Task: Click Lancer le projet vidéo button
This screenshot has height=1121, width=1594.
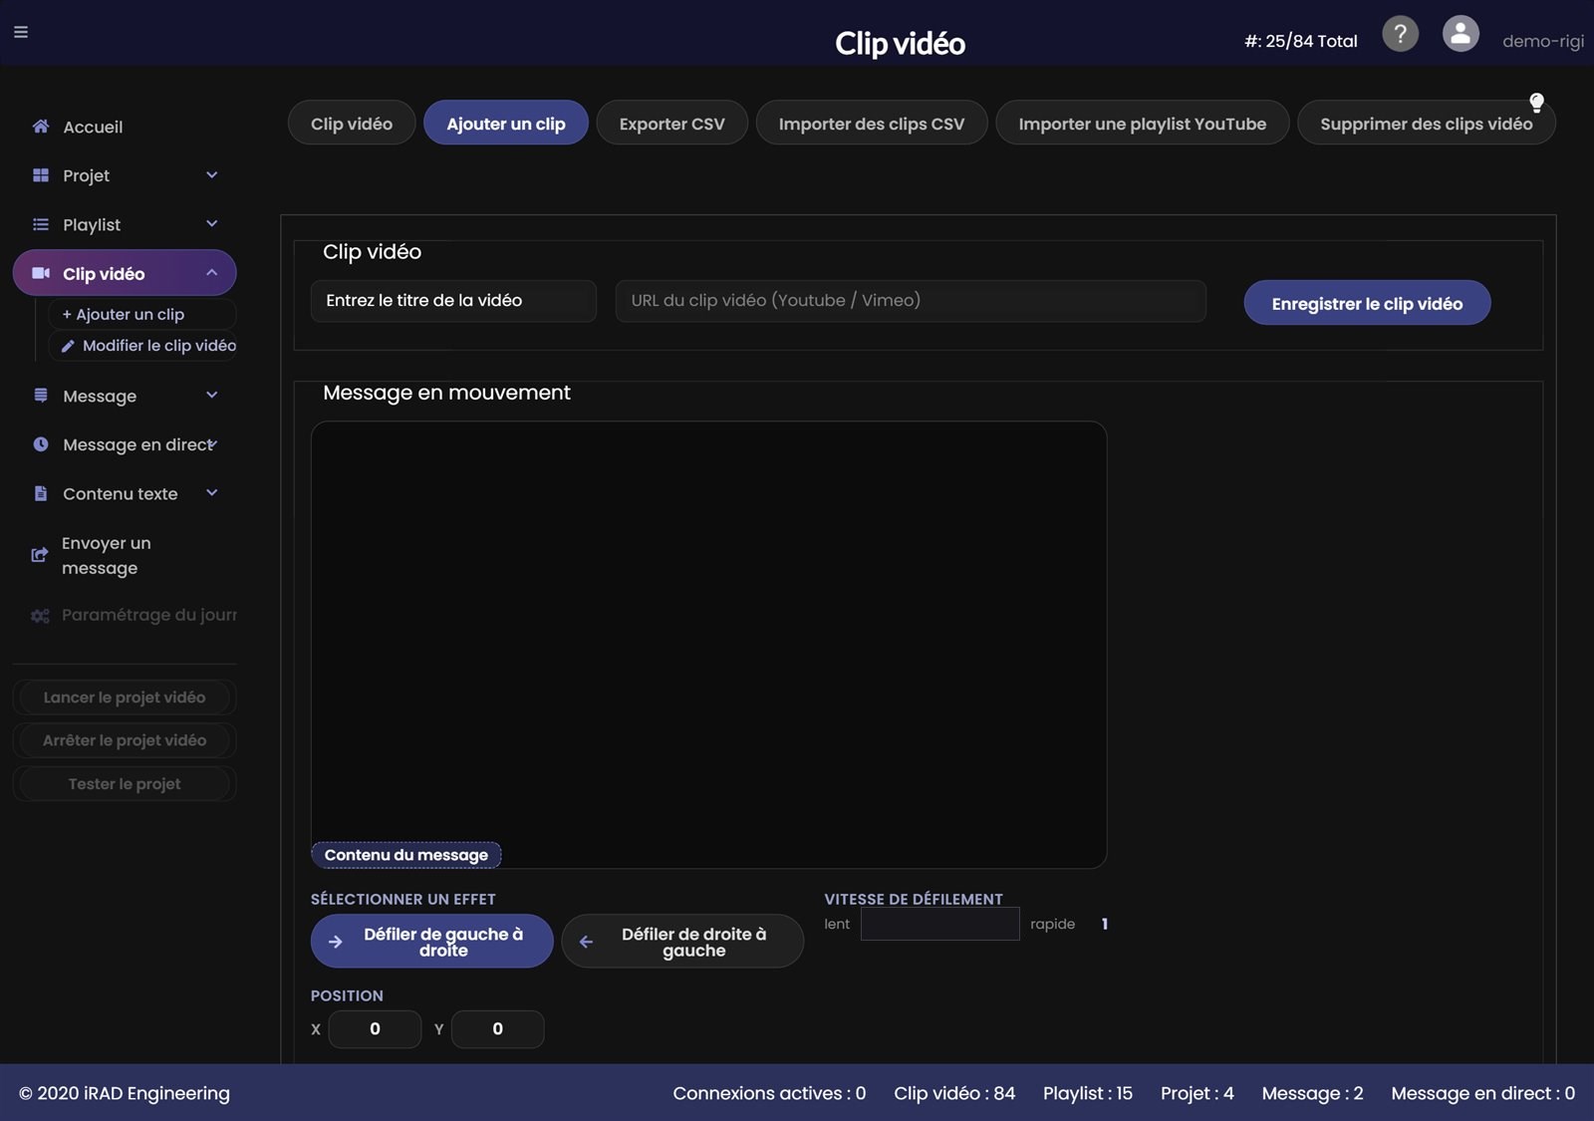Action: point(125,698)
